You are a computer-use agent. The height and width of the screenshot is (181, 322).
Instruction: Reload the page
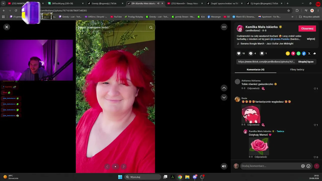pyautogui.click(x=16, y=11)
